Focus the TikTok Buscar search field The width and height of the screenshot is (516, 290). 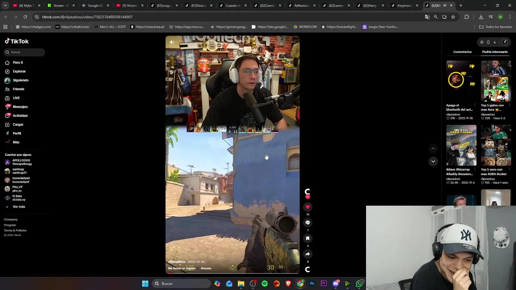point(25,52)
